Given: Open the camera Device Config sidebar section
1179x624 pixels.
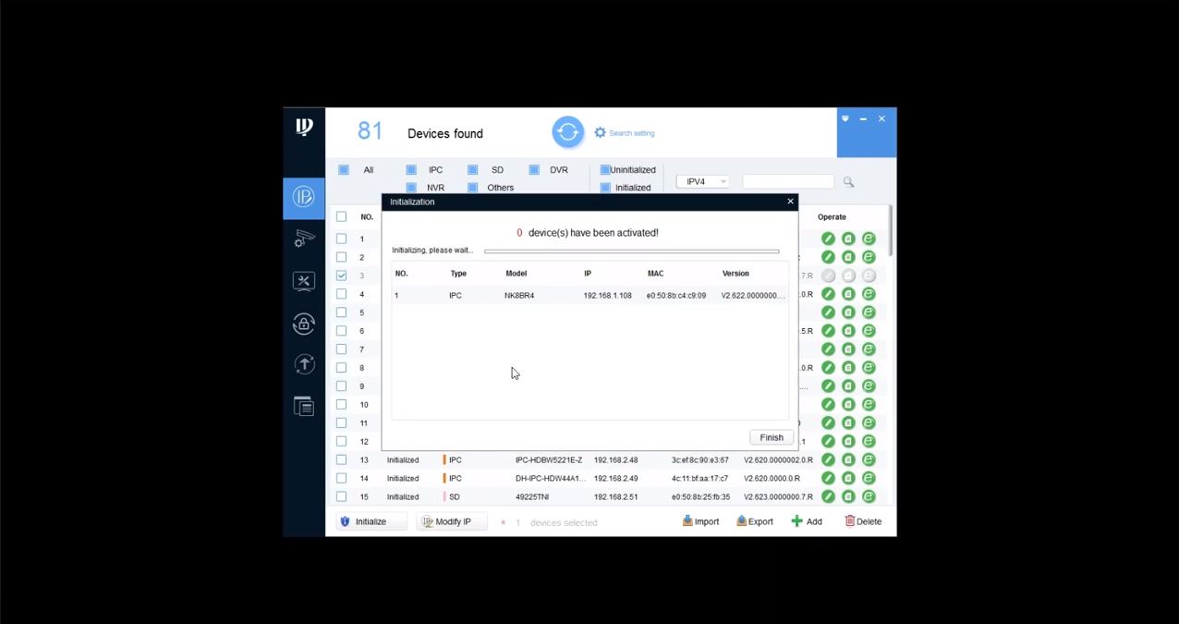Looking at the screenshot, I should 304,239.
